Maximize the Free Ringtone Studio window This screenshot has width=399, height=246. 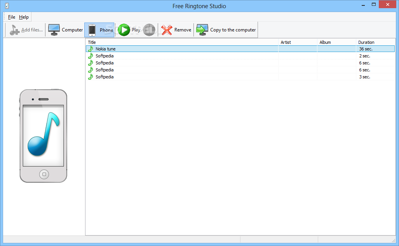(x=374, y=5)
